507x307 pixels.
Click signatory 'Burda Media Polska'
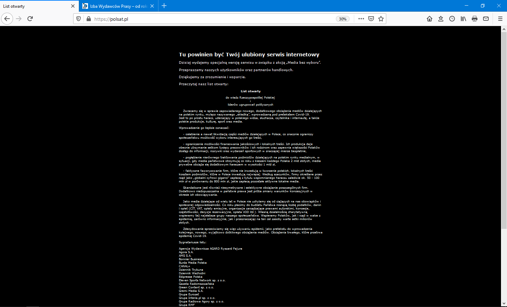click(193, 263)
